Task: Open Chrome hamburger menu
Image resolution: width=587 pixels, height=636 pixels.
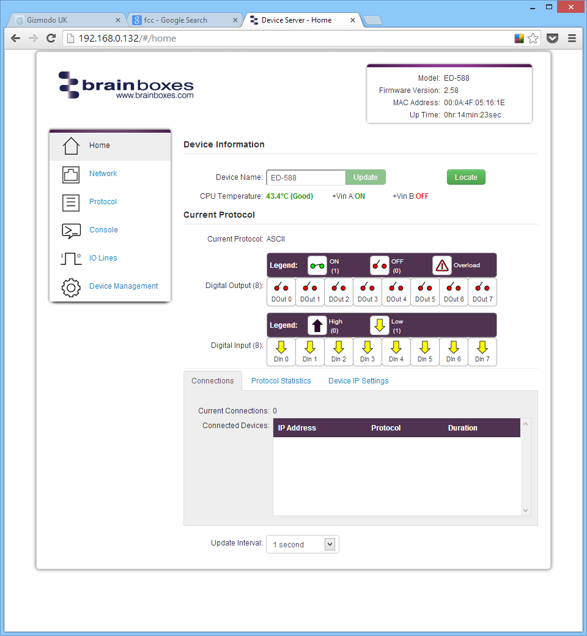Action: coord(572,39)
